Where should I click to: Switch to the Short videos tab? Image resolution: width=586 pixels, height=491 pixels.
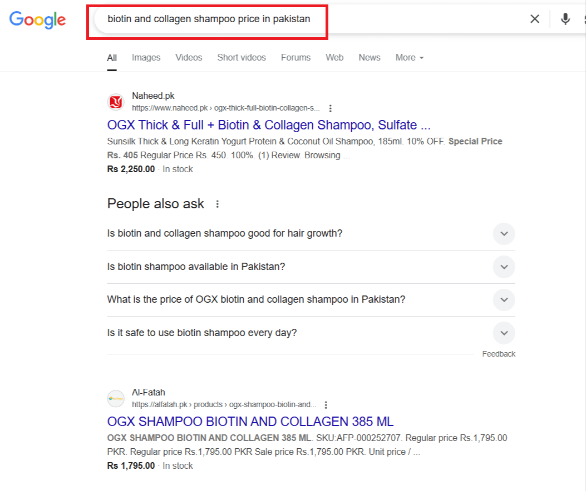tap(242, 58)
